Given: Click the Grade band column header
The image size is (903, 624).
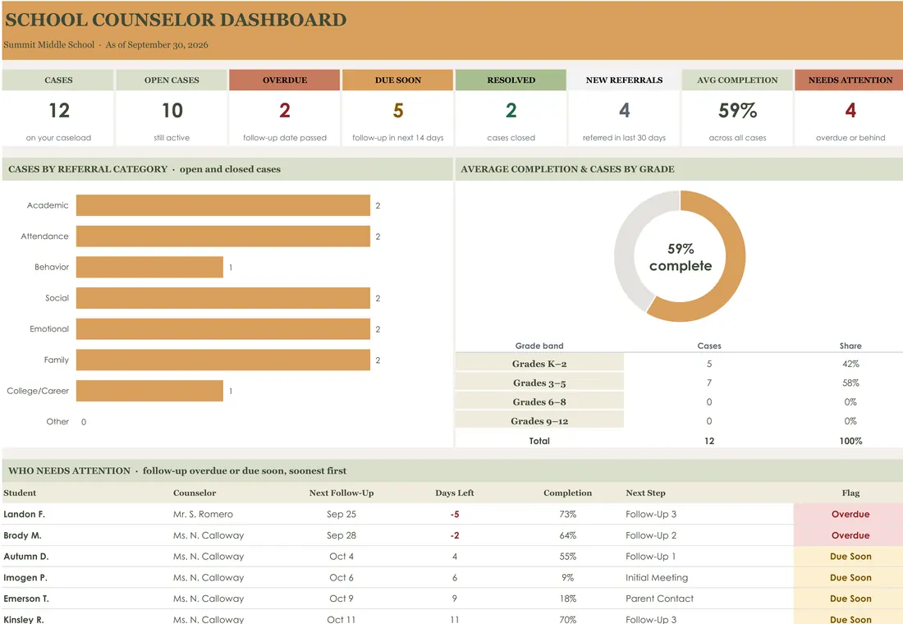Looking at the screenshot, I should click(x=539, y=346).
